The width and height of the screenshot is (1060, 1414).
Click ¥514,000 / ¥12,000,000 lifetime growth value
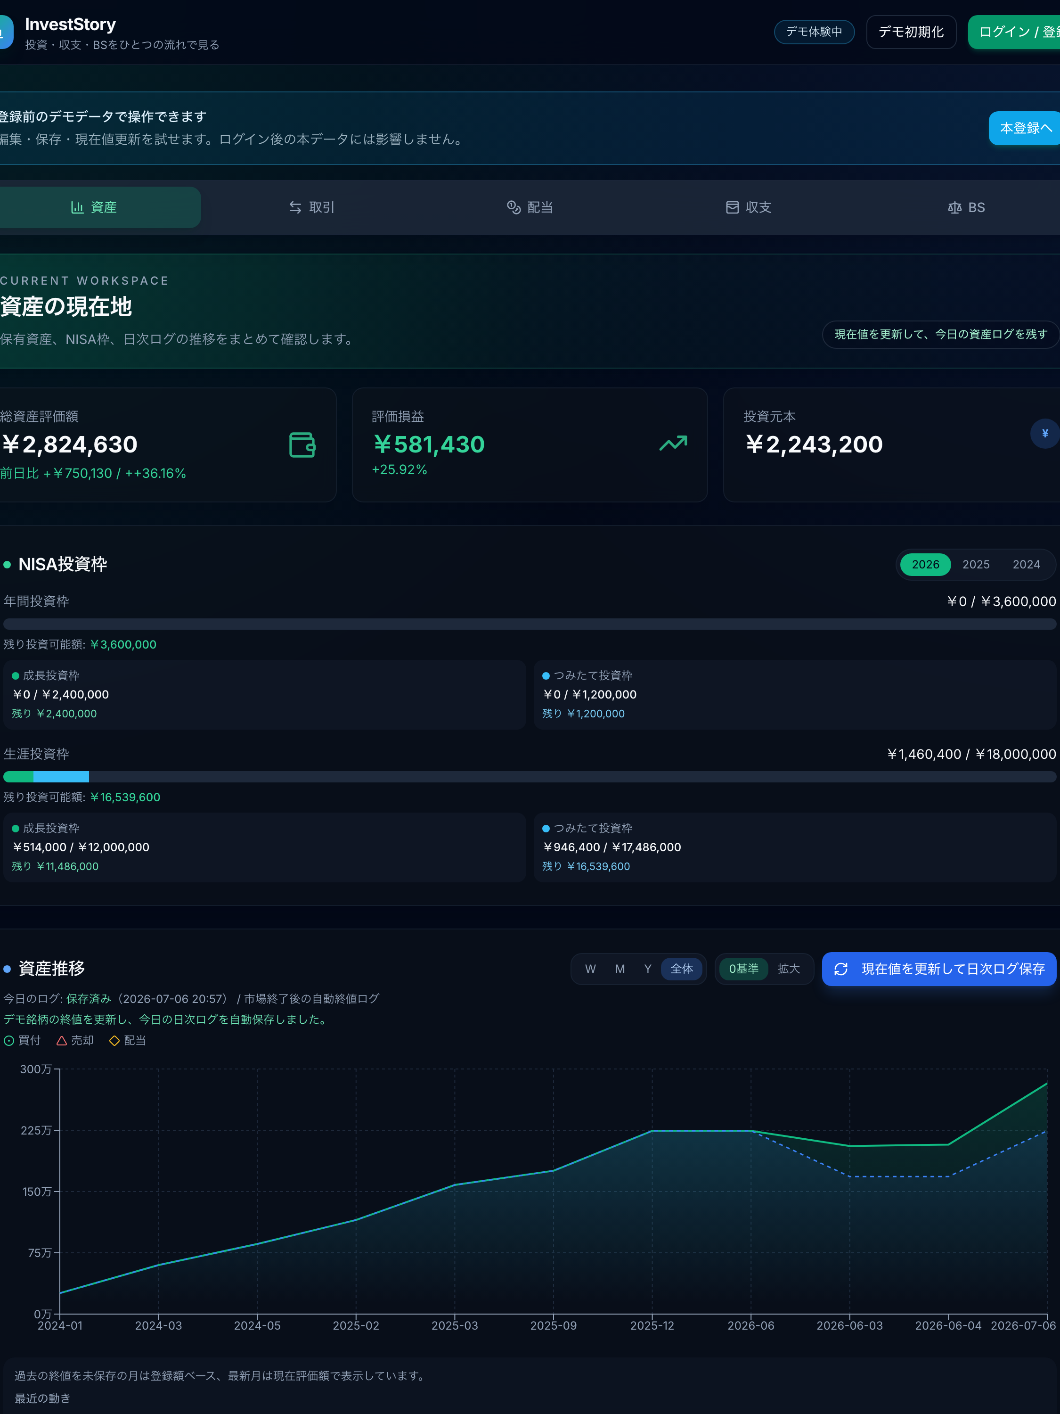(81, 847)
